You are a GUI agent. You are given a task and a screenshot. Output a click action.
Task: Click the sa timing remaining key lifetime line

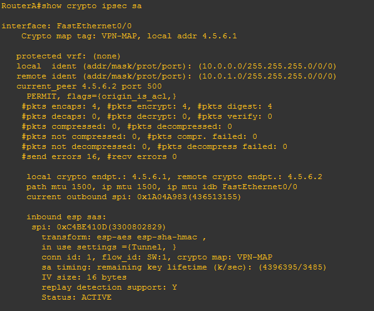point(184,267)
